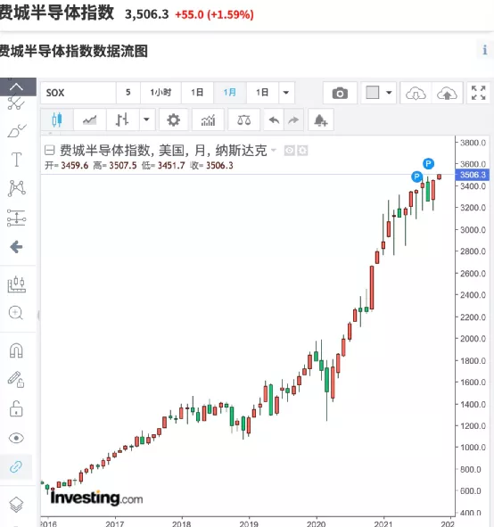The height and width of the screenshot is (527, 494).
Task: Switch to area chart style
Action: (x=89, y=119)
